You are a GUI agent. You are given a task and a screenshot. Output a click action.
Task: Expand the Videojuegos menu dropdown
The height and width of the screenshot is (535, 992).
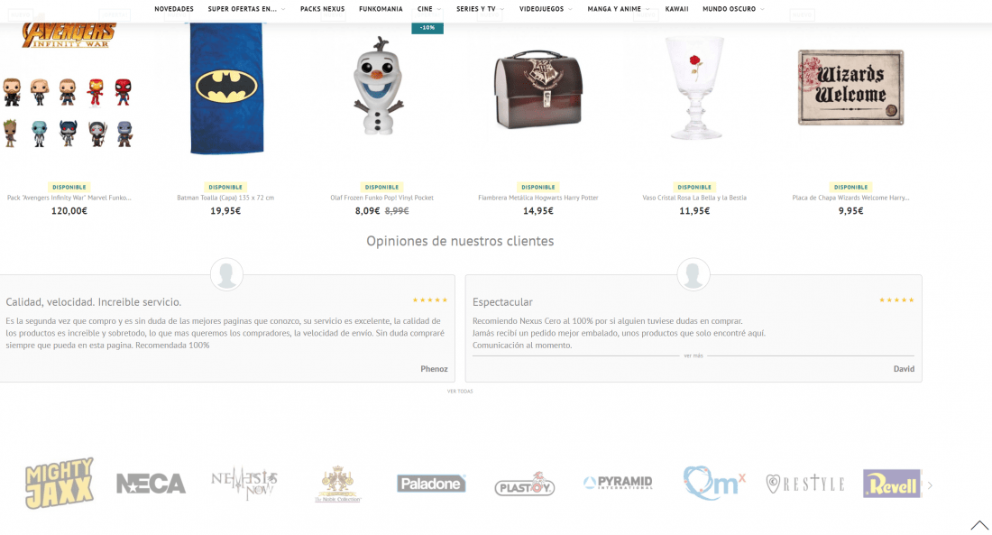tap(546, 9)
